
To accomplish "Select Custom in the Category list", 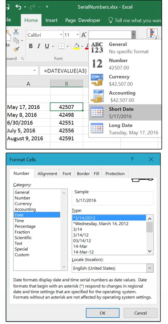I will 37,255.
